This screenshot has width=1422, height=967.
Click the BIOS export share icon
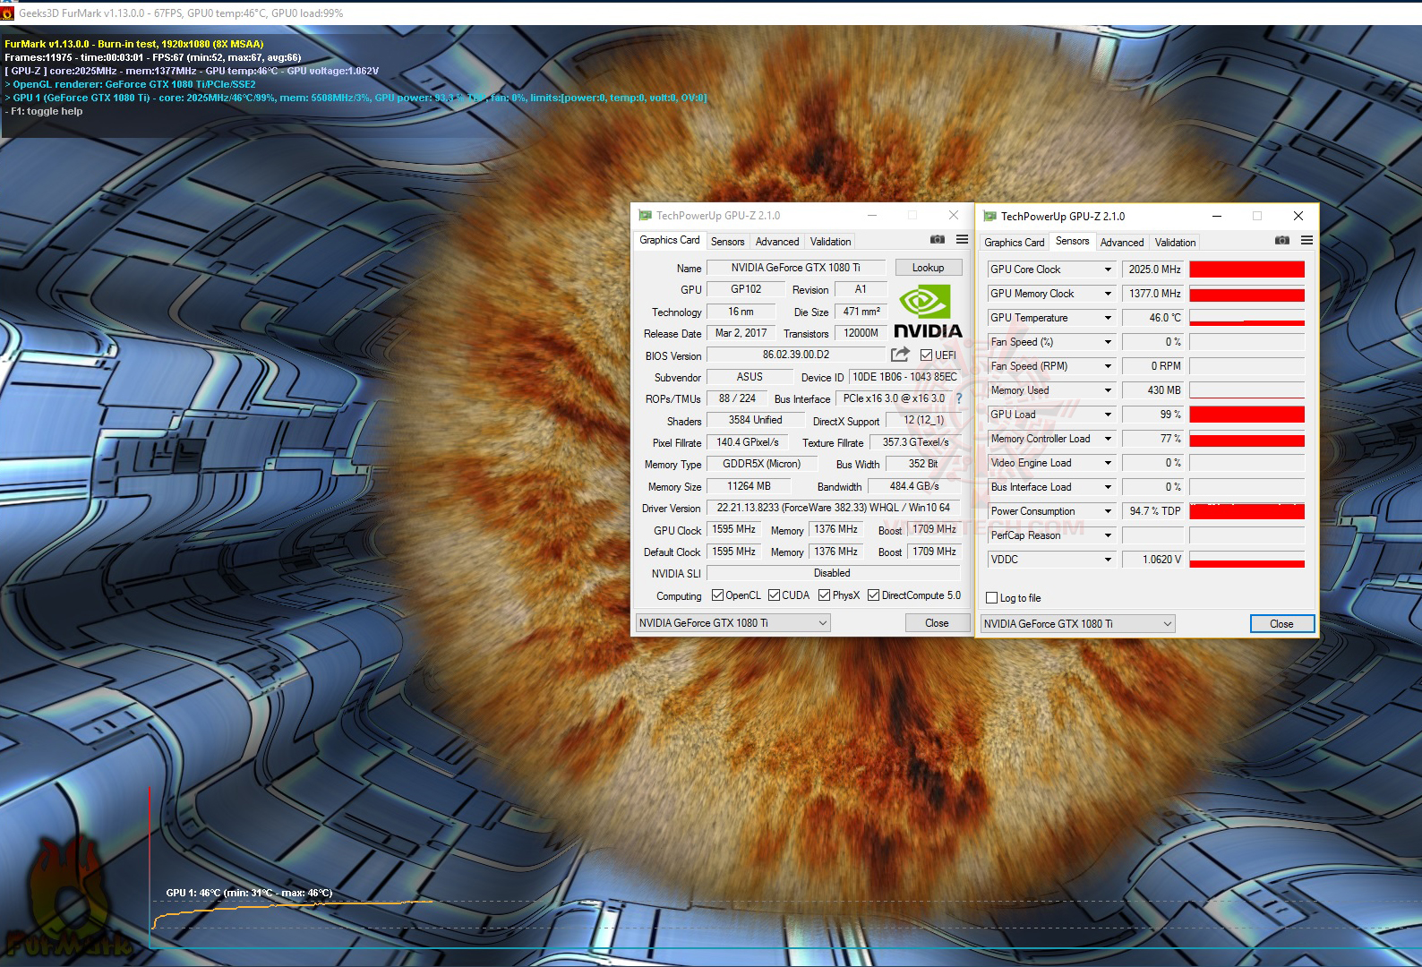[901, 355]
